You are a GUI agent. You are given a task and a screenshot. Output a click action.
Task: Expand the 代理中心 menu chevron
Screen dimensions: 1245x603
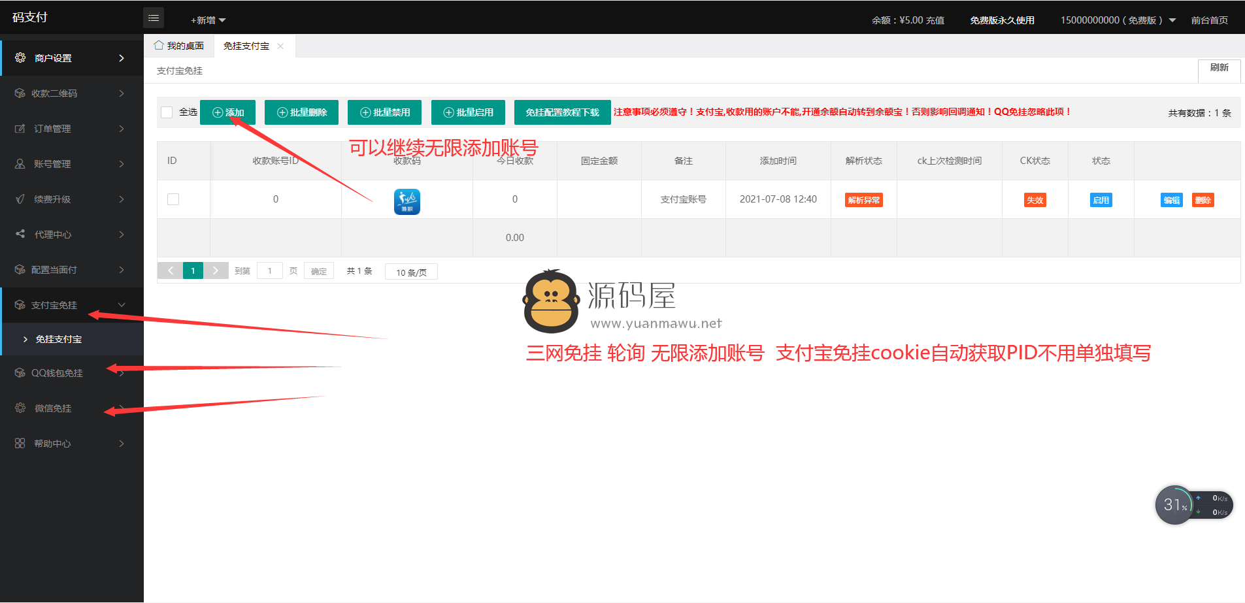click(x=122, y=235)
